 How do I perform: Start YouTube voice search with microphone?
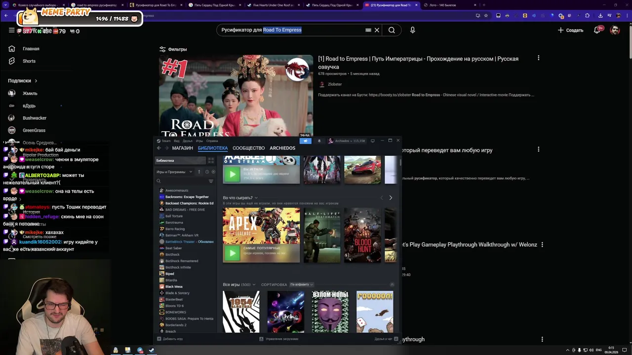(x=413, y=30)
